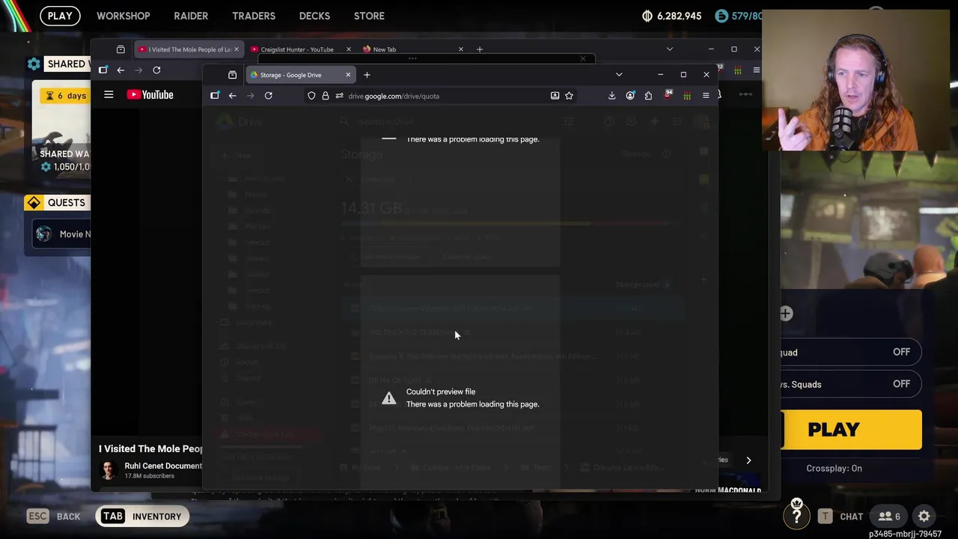Open YouTube hamburger guide menu
This screenshot has height=539, width=958.
coord(109,94)
